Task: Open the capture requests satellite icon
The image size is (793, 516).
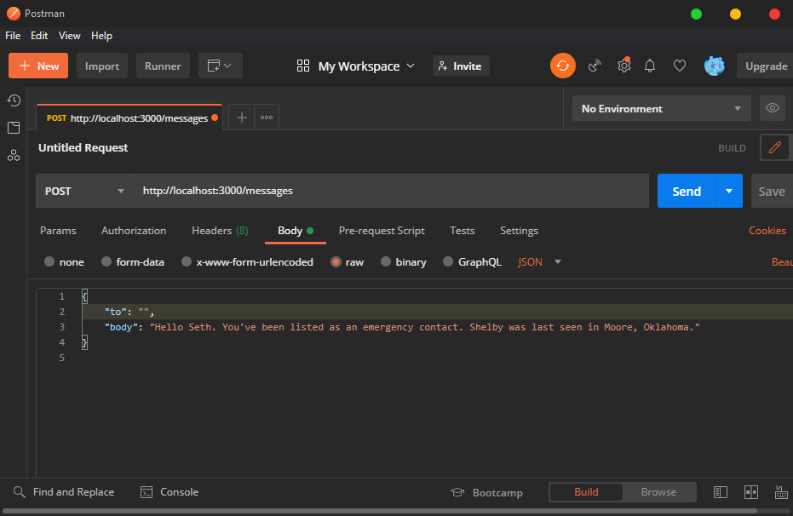Action: coord(595,66)
